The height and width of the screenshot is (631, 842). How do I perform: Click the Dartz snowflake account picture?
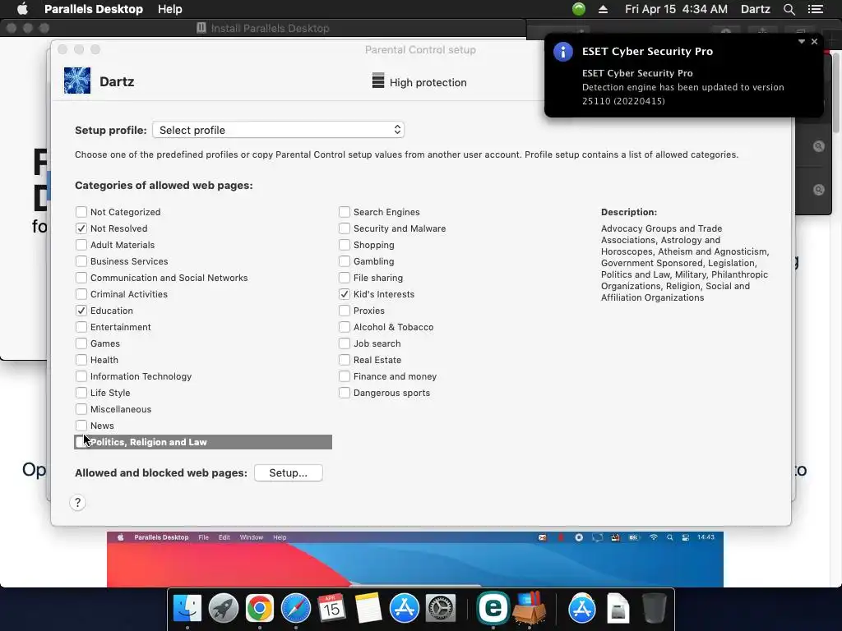pos(77,81)
